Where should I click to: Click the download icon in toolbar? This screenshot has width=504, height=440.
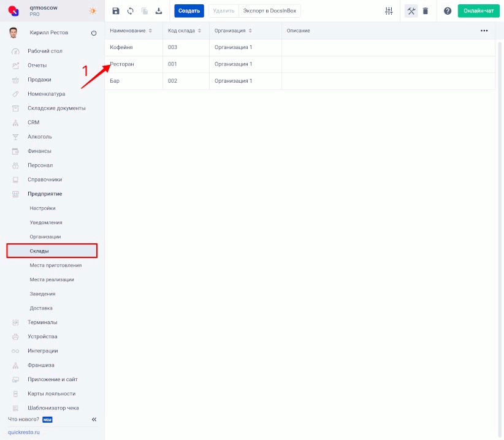[x=159, y=11]
